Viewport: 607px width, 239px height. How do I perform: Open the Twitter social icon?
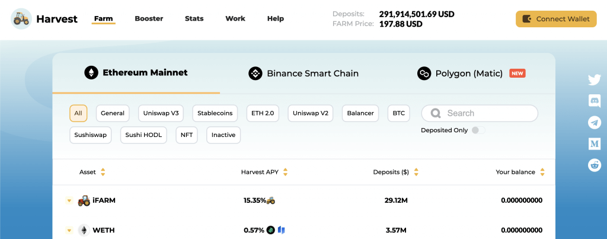coord(594,80)
